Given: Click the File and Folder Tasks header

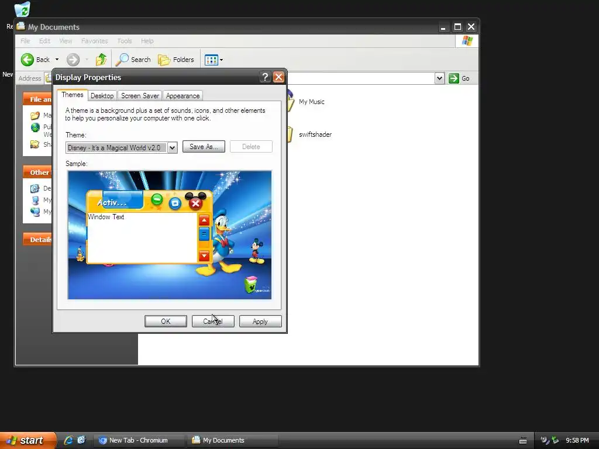Looking at the screenshot, I should 37,99.
